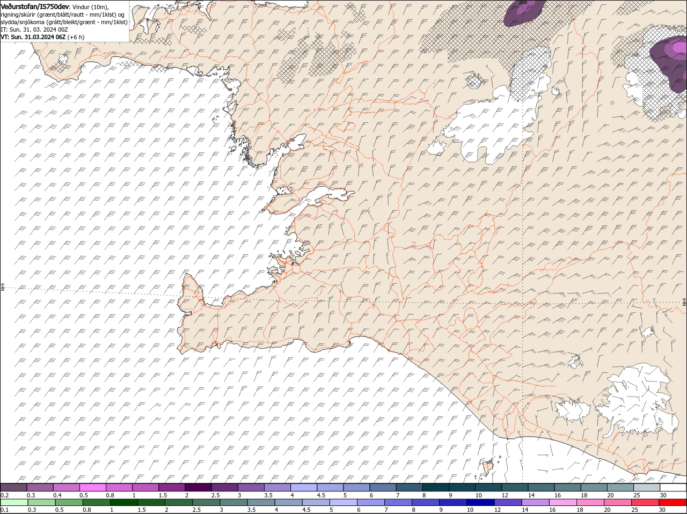Select the 0.2 dark mauve snow scale swatch

pos(13,488)
